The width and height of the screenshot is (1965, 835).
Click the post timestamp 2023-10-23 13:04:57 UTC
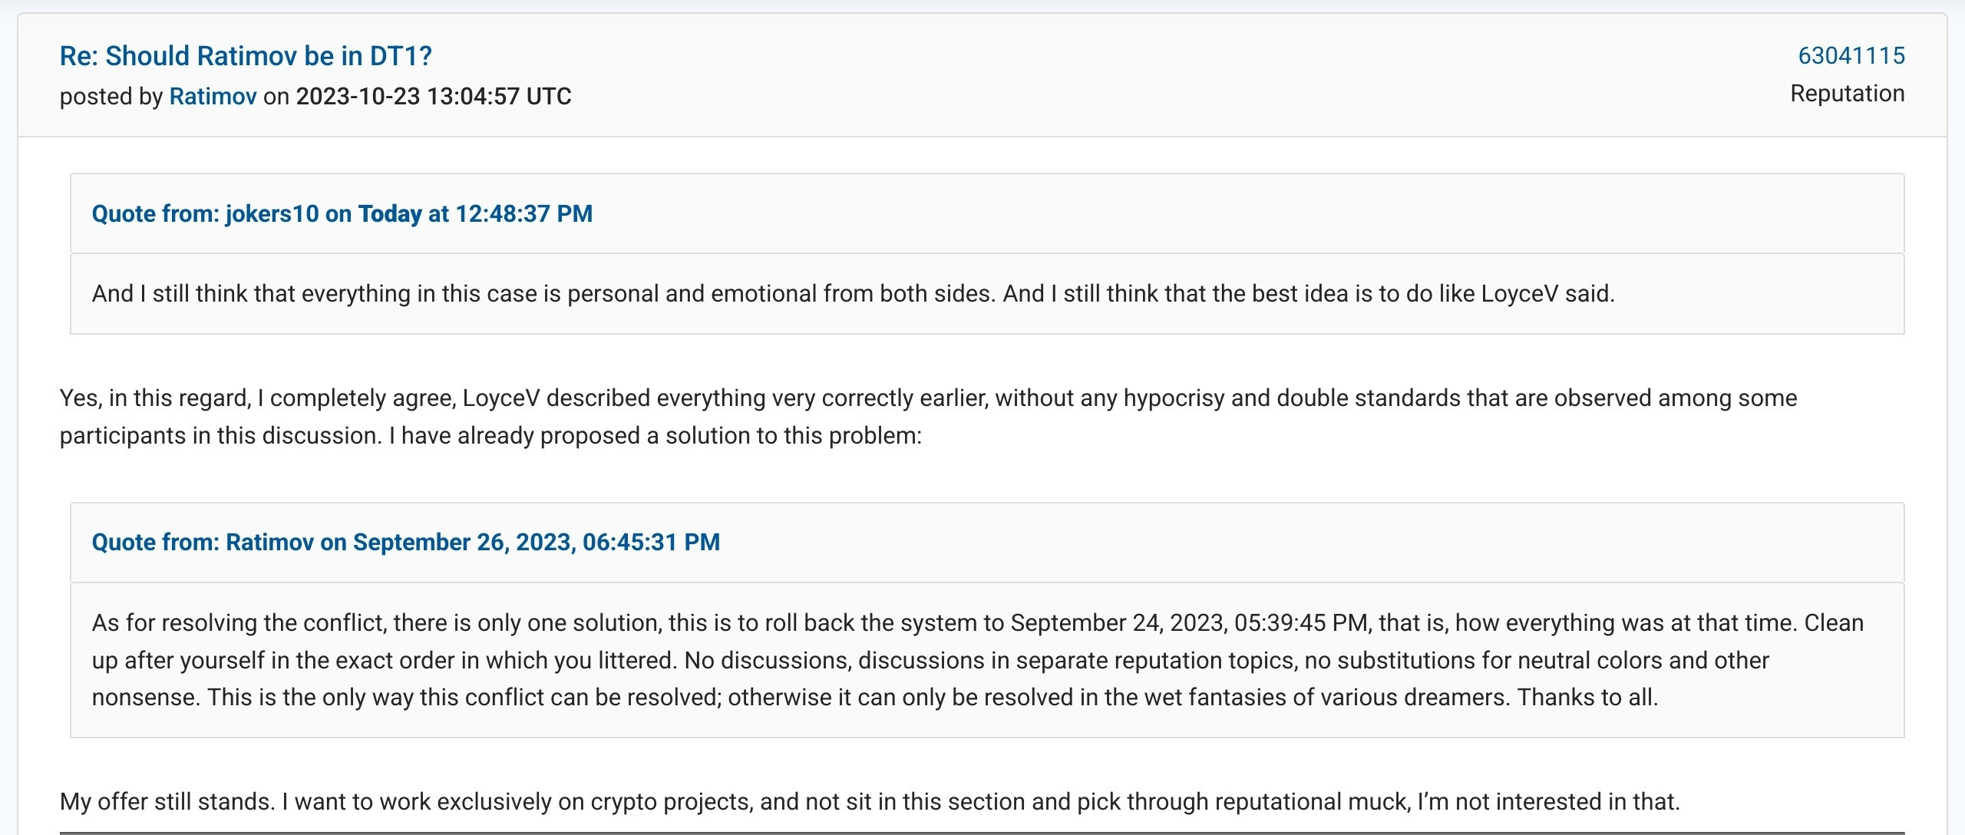click(434, 97)
